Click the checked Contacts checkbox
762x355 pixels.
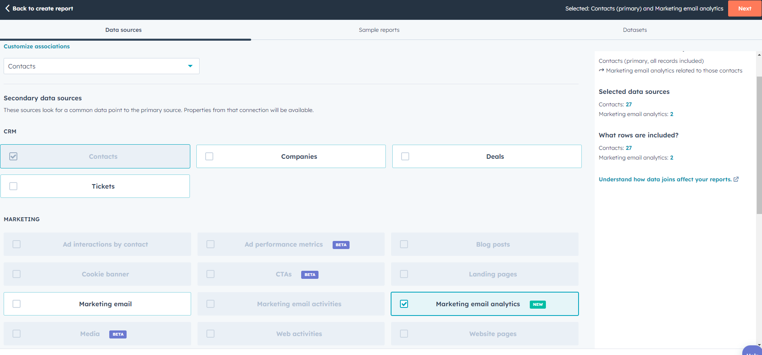tap(13, 156)
